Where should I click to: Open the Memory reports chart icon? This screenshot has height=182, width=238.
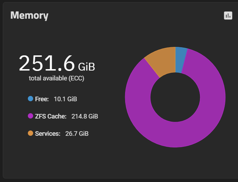pyautogui.click(x=228, y=16)
